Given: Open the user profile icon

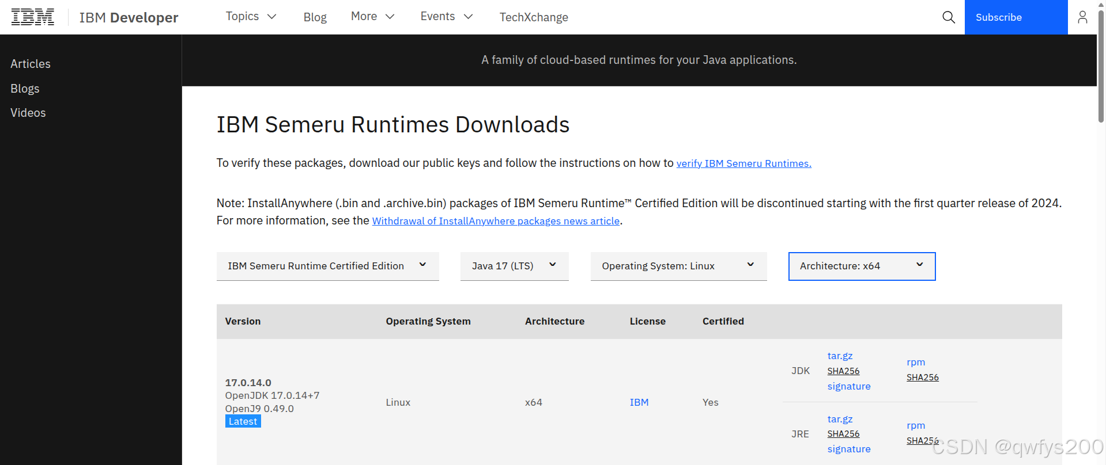Looking at the screenshot, I should click(1082, 17).
